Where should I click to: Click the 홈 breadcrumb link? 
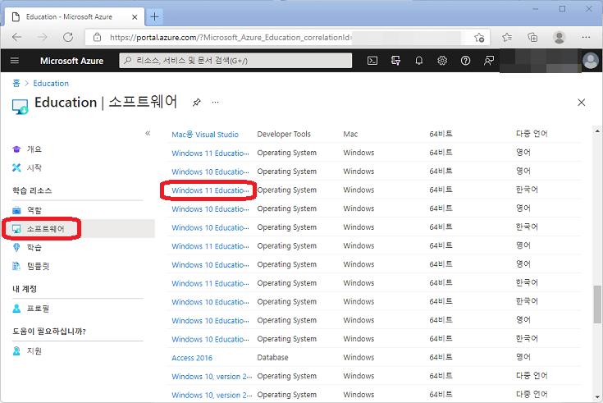[x=16, y=83]
